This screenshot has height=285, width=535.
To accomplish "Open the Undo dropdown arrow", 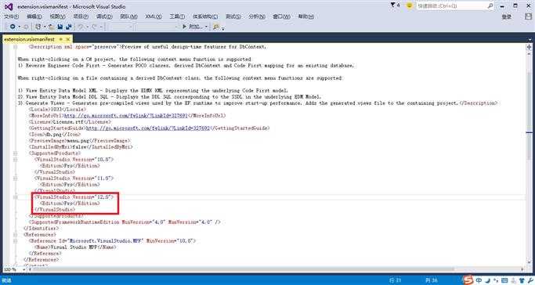I will (87, 27).
